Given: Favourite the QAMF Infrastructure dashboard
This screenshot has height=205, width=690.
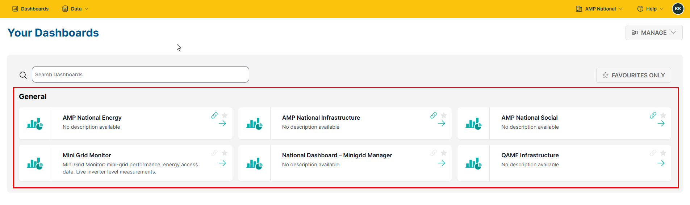Looking at the screenshot, I should 663,153.
